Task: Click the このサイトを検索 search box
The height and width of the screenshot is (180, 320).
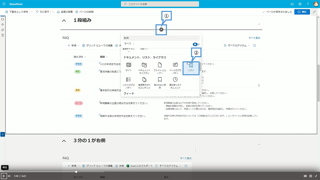Action: (160, 4)
